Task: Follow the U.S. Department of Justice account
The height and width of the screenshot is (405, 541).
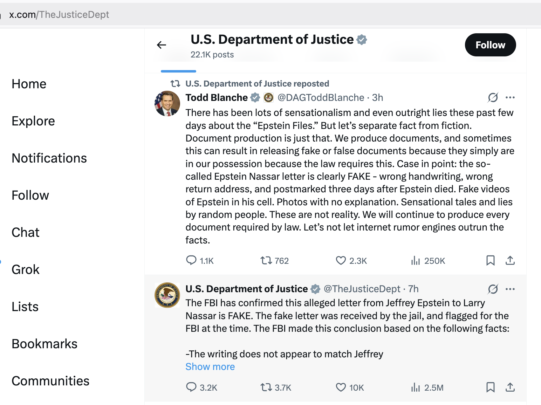Action: tap(490, 45)
